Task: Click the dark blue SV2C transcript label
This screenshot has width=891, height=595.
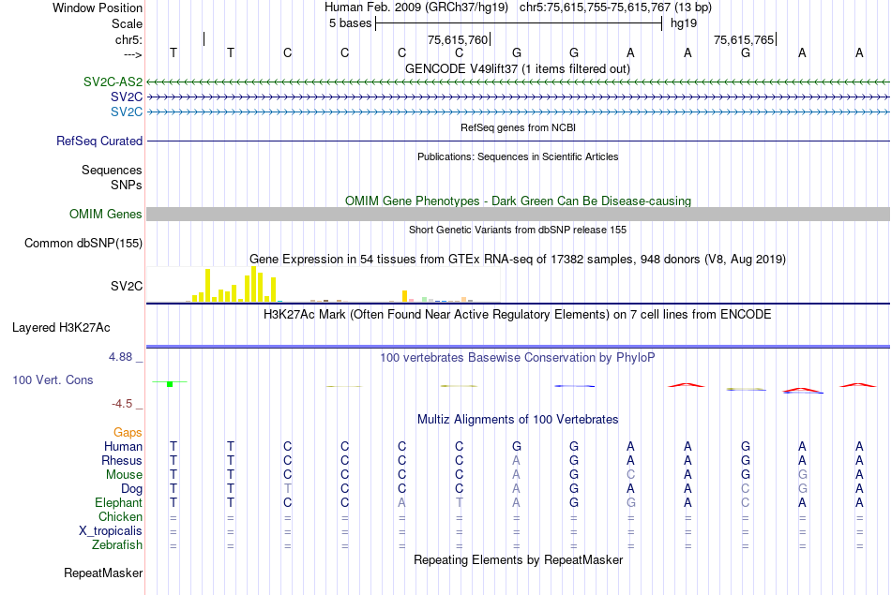Action: tap(127, 97)
